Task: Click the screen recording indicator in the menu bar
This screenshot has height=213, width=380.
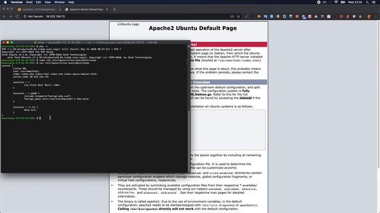Action: coord(319,2)
